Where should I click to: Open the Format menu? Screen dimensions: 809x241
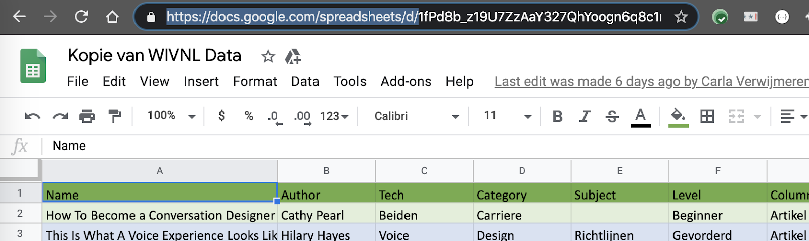[x=255, y=82]
